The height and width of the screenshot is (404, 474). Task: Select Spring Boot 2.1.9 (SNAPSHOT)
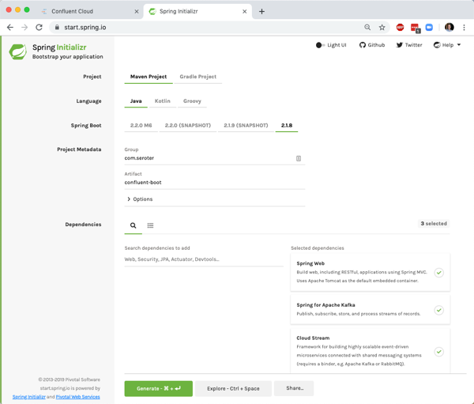click(x=246, y=125)
